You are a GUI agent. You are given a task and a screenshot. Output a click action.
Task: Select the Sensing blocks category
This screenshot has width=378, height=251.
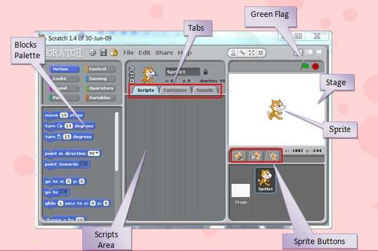[100, 79]
